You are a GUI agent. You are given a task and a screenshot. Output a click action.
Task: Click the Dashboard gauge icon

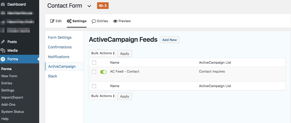[x=3, y=4]
